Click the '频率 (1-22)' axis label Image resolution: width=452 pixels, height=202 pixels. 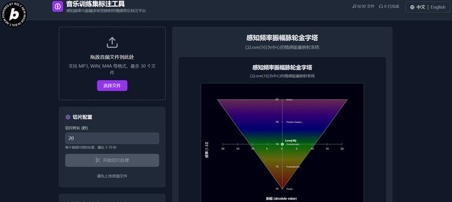pyautogui.click(x=206, y=149)
